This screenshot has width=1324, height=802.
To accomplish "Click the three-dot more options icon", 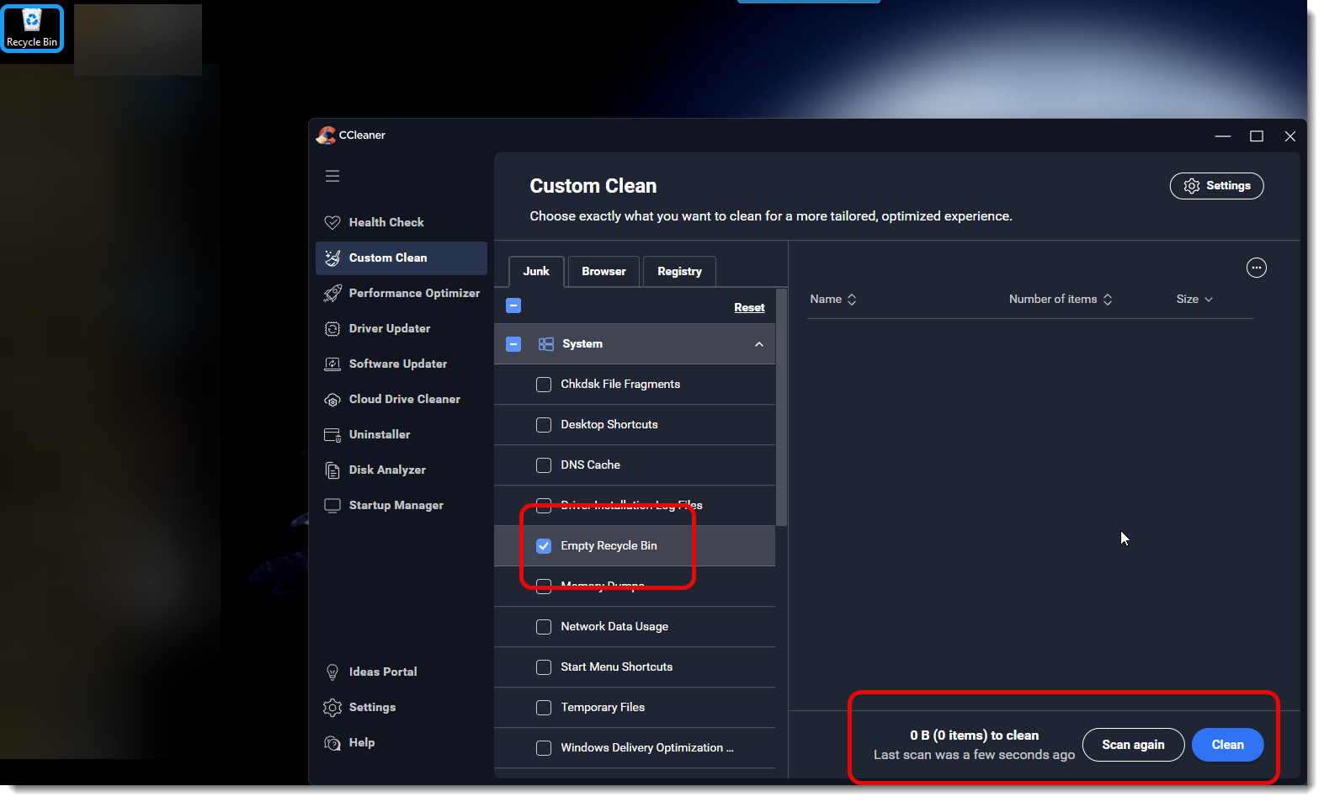I will tap(1256, 268).
